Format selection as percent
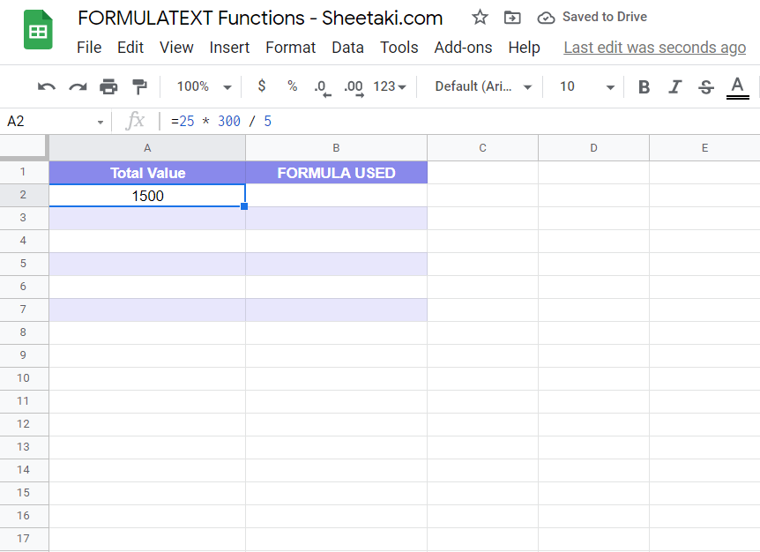Image resolution: width=760 pixels, height=552 pixels. click(291, 86)
